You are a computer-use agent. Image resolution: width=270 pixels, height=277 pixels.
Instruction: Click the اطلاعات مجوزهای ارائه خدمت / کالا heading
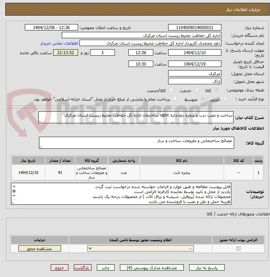[x=238, y=214]
